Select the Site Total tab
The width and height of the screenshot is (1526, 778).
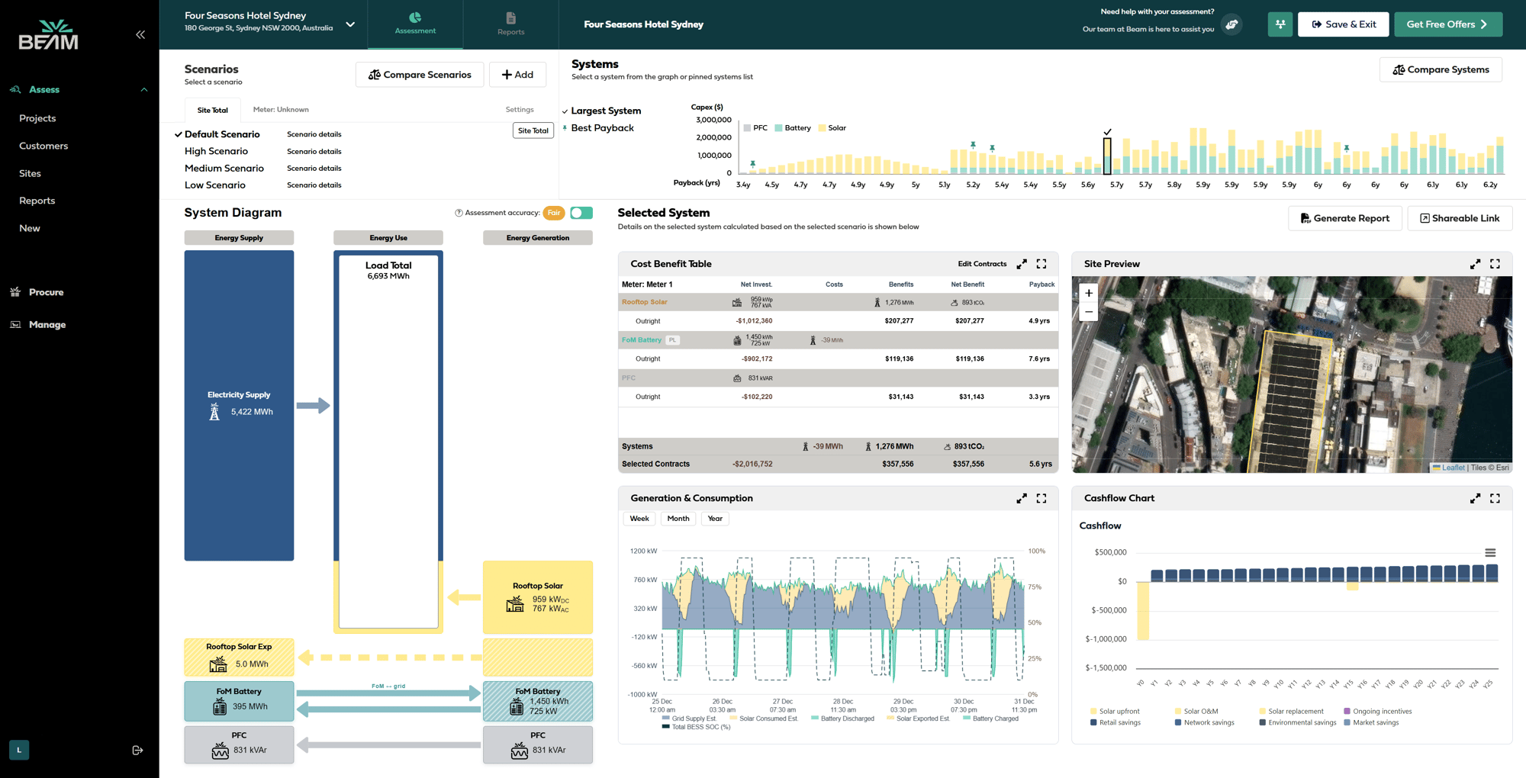coord(212,110)
